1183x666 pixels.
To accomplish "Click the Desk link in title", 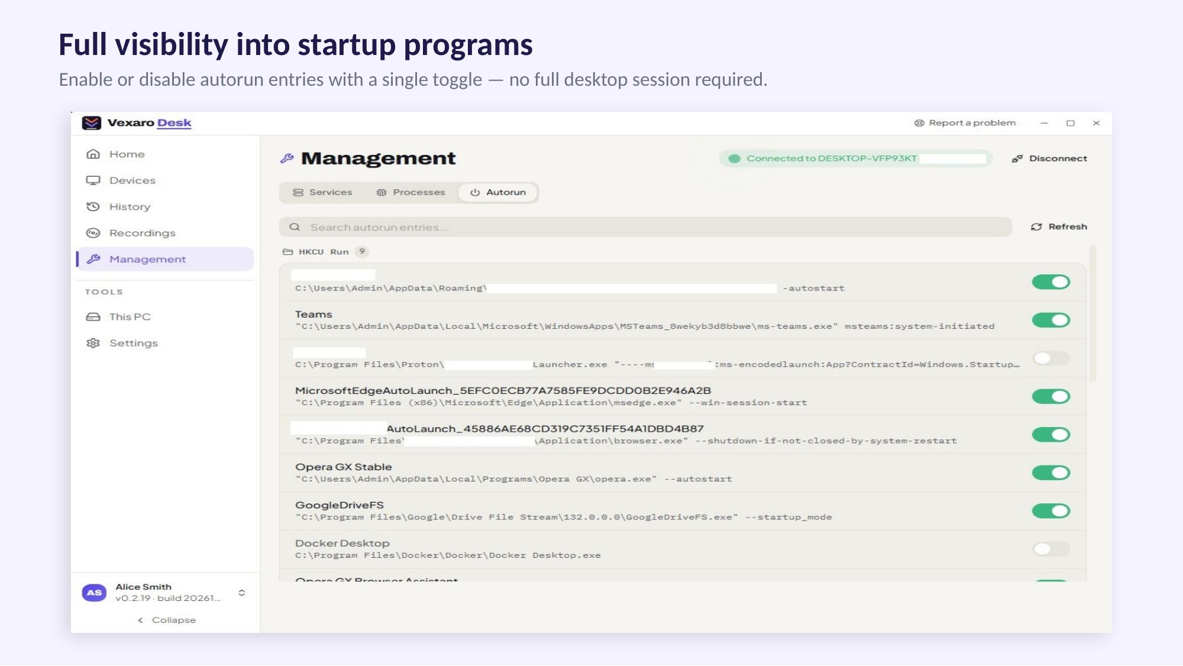I will (174, 123).
